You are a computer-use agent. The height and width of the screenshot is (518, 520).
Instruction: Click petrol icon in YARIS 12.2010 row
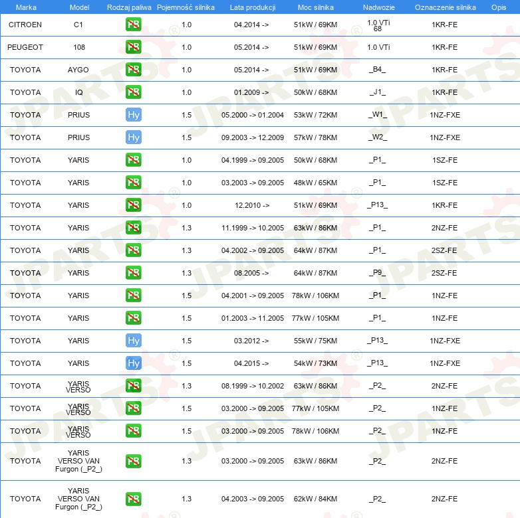[133, 205]
